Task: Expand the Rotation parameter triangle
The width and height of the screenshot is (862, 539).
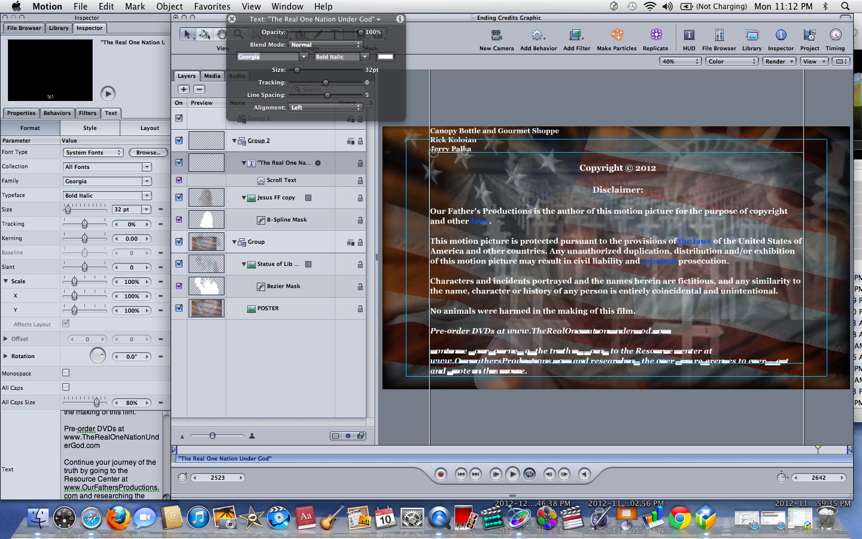Action: (6, 356)
